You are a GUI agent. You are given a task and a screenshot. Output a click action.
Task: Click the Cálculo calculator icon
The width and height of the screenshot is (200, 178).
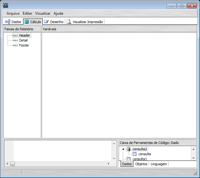pyautogui.click(x=27, y=22)
